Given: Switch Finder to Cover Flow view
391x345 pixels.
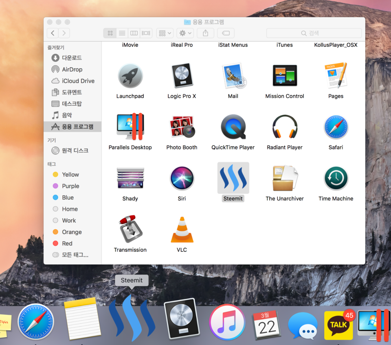Looking at the screenshot, I should click(146, 33).
